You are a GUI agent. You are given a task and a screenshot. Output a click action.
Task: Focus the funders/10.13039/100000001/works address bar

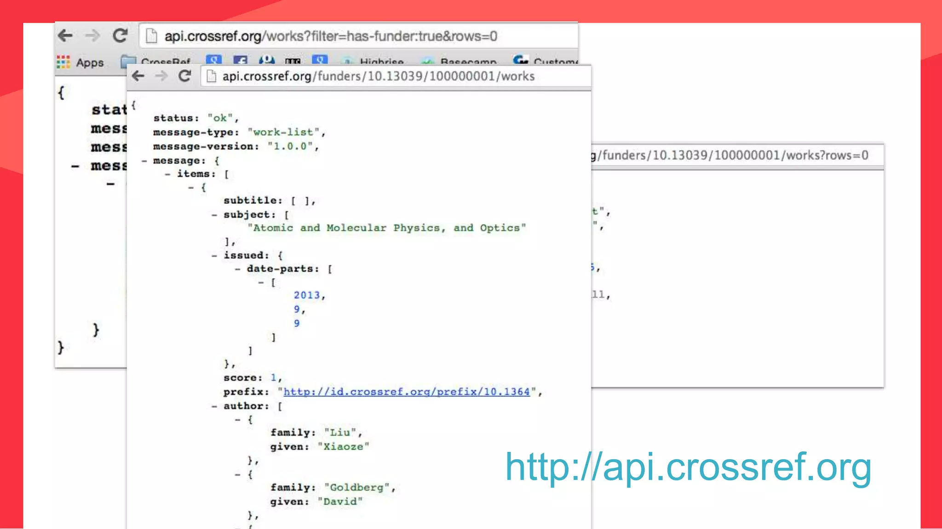point(396,76)
